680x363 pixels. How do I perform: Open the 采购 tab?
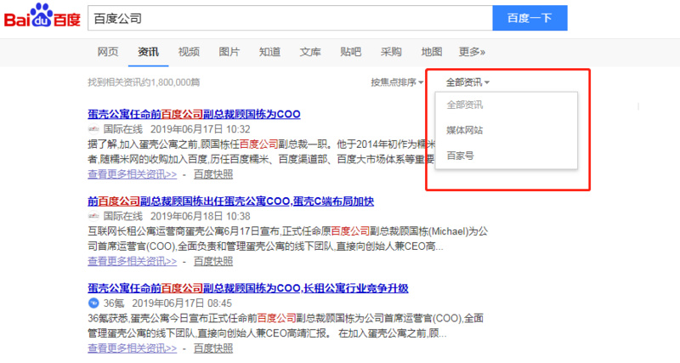[391, 52]
